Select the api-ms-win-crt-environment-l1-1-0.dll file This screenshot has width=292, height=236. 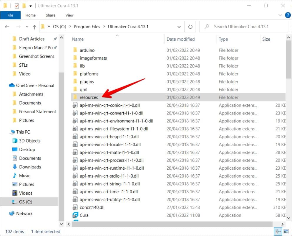click(178, 121)
